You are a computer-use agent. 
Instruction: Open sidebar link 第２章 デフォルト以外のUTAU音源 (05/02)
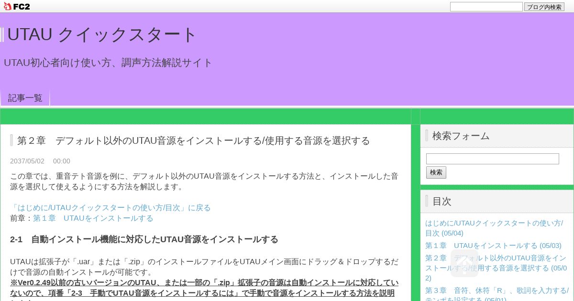496,268
